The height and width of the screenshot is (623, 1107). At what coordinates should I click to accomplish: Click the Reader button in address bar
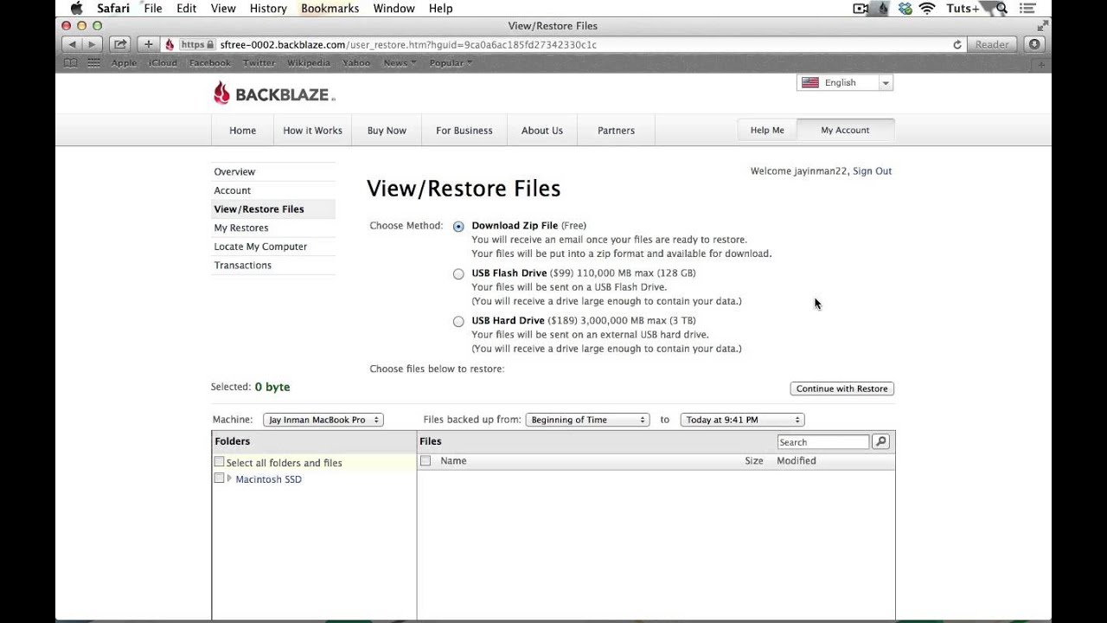[x=992, y=44]
